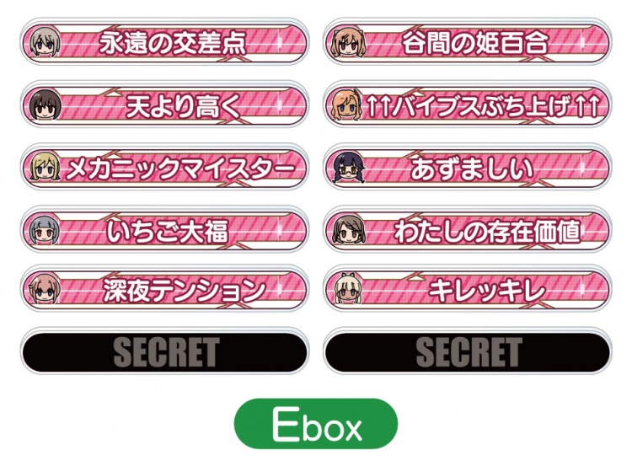632x466 pixels.
Task: Click the 深夜テンション title text
Action: coord(184,290)
